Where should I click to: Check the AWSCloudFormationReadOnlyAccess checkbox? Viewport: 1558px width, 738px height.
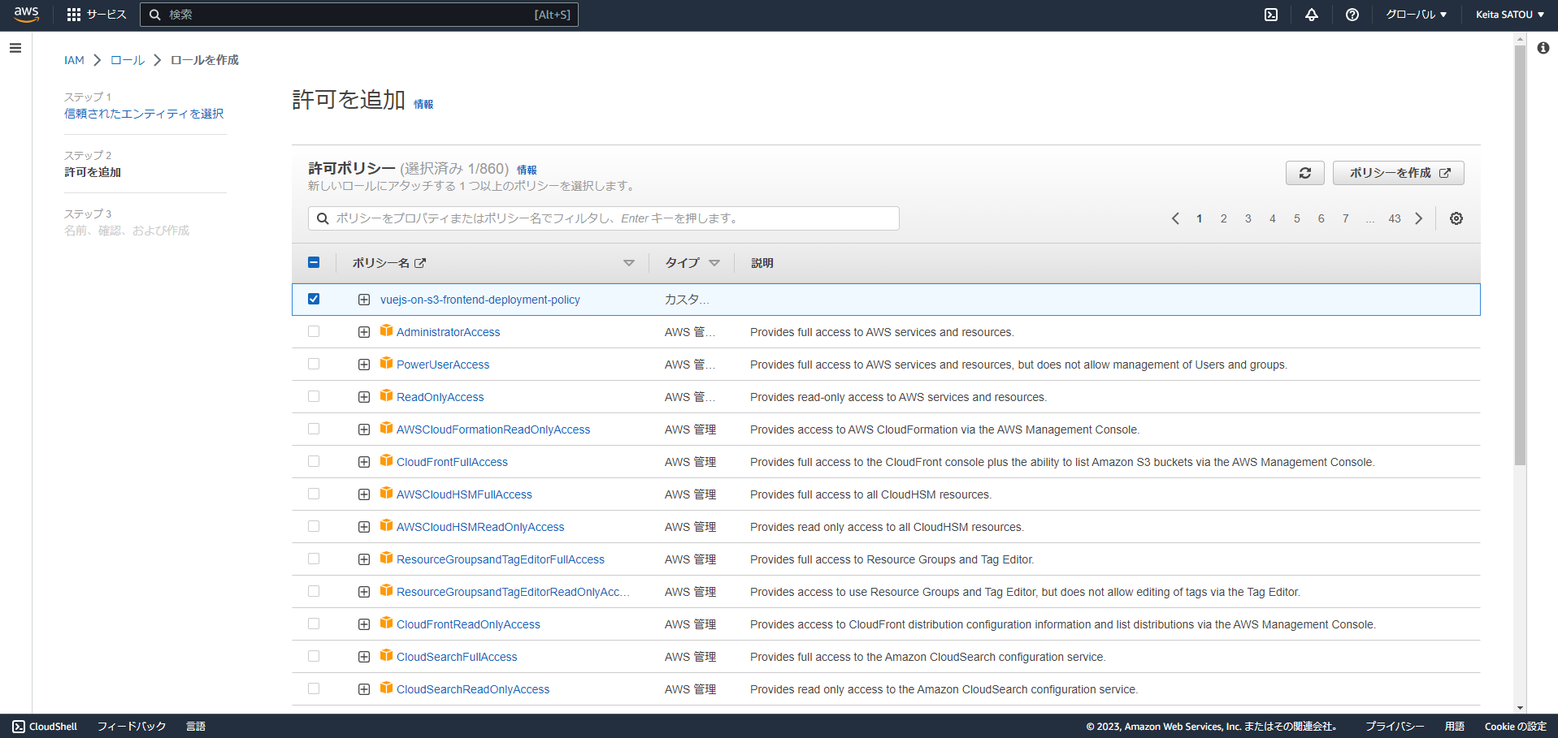pos(314,429)
